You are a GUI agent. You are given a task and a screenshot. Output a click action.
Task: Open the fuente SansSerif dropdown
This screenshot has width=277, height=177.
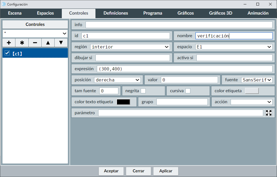[x=257, y=80]
